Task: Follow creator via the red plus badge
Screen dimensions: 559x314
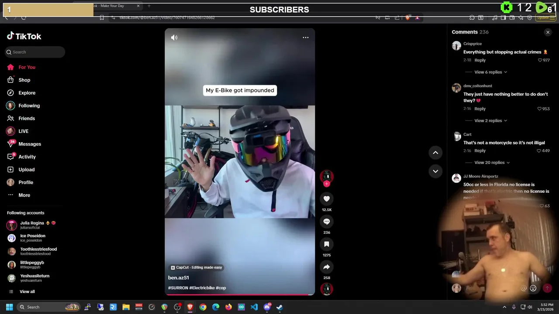Action: click(327, 184)
